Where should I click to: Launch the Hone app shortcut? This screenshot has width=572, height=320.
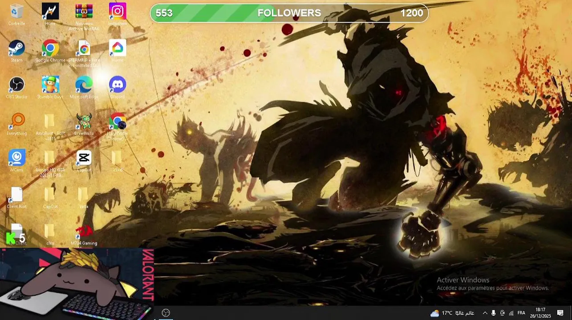coord(50,14)
